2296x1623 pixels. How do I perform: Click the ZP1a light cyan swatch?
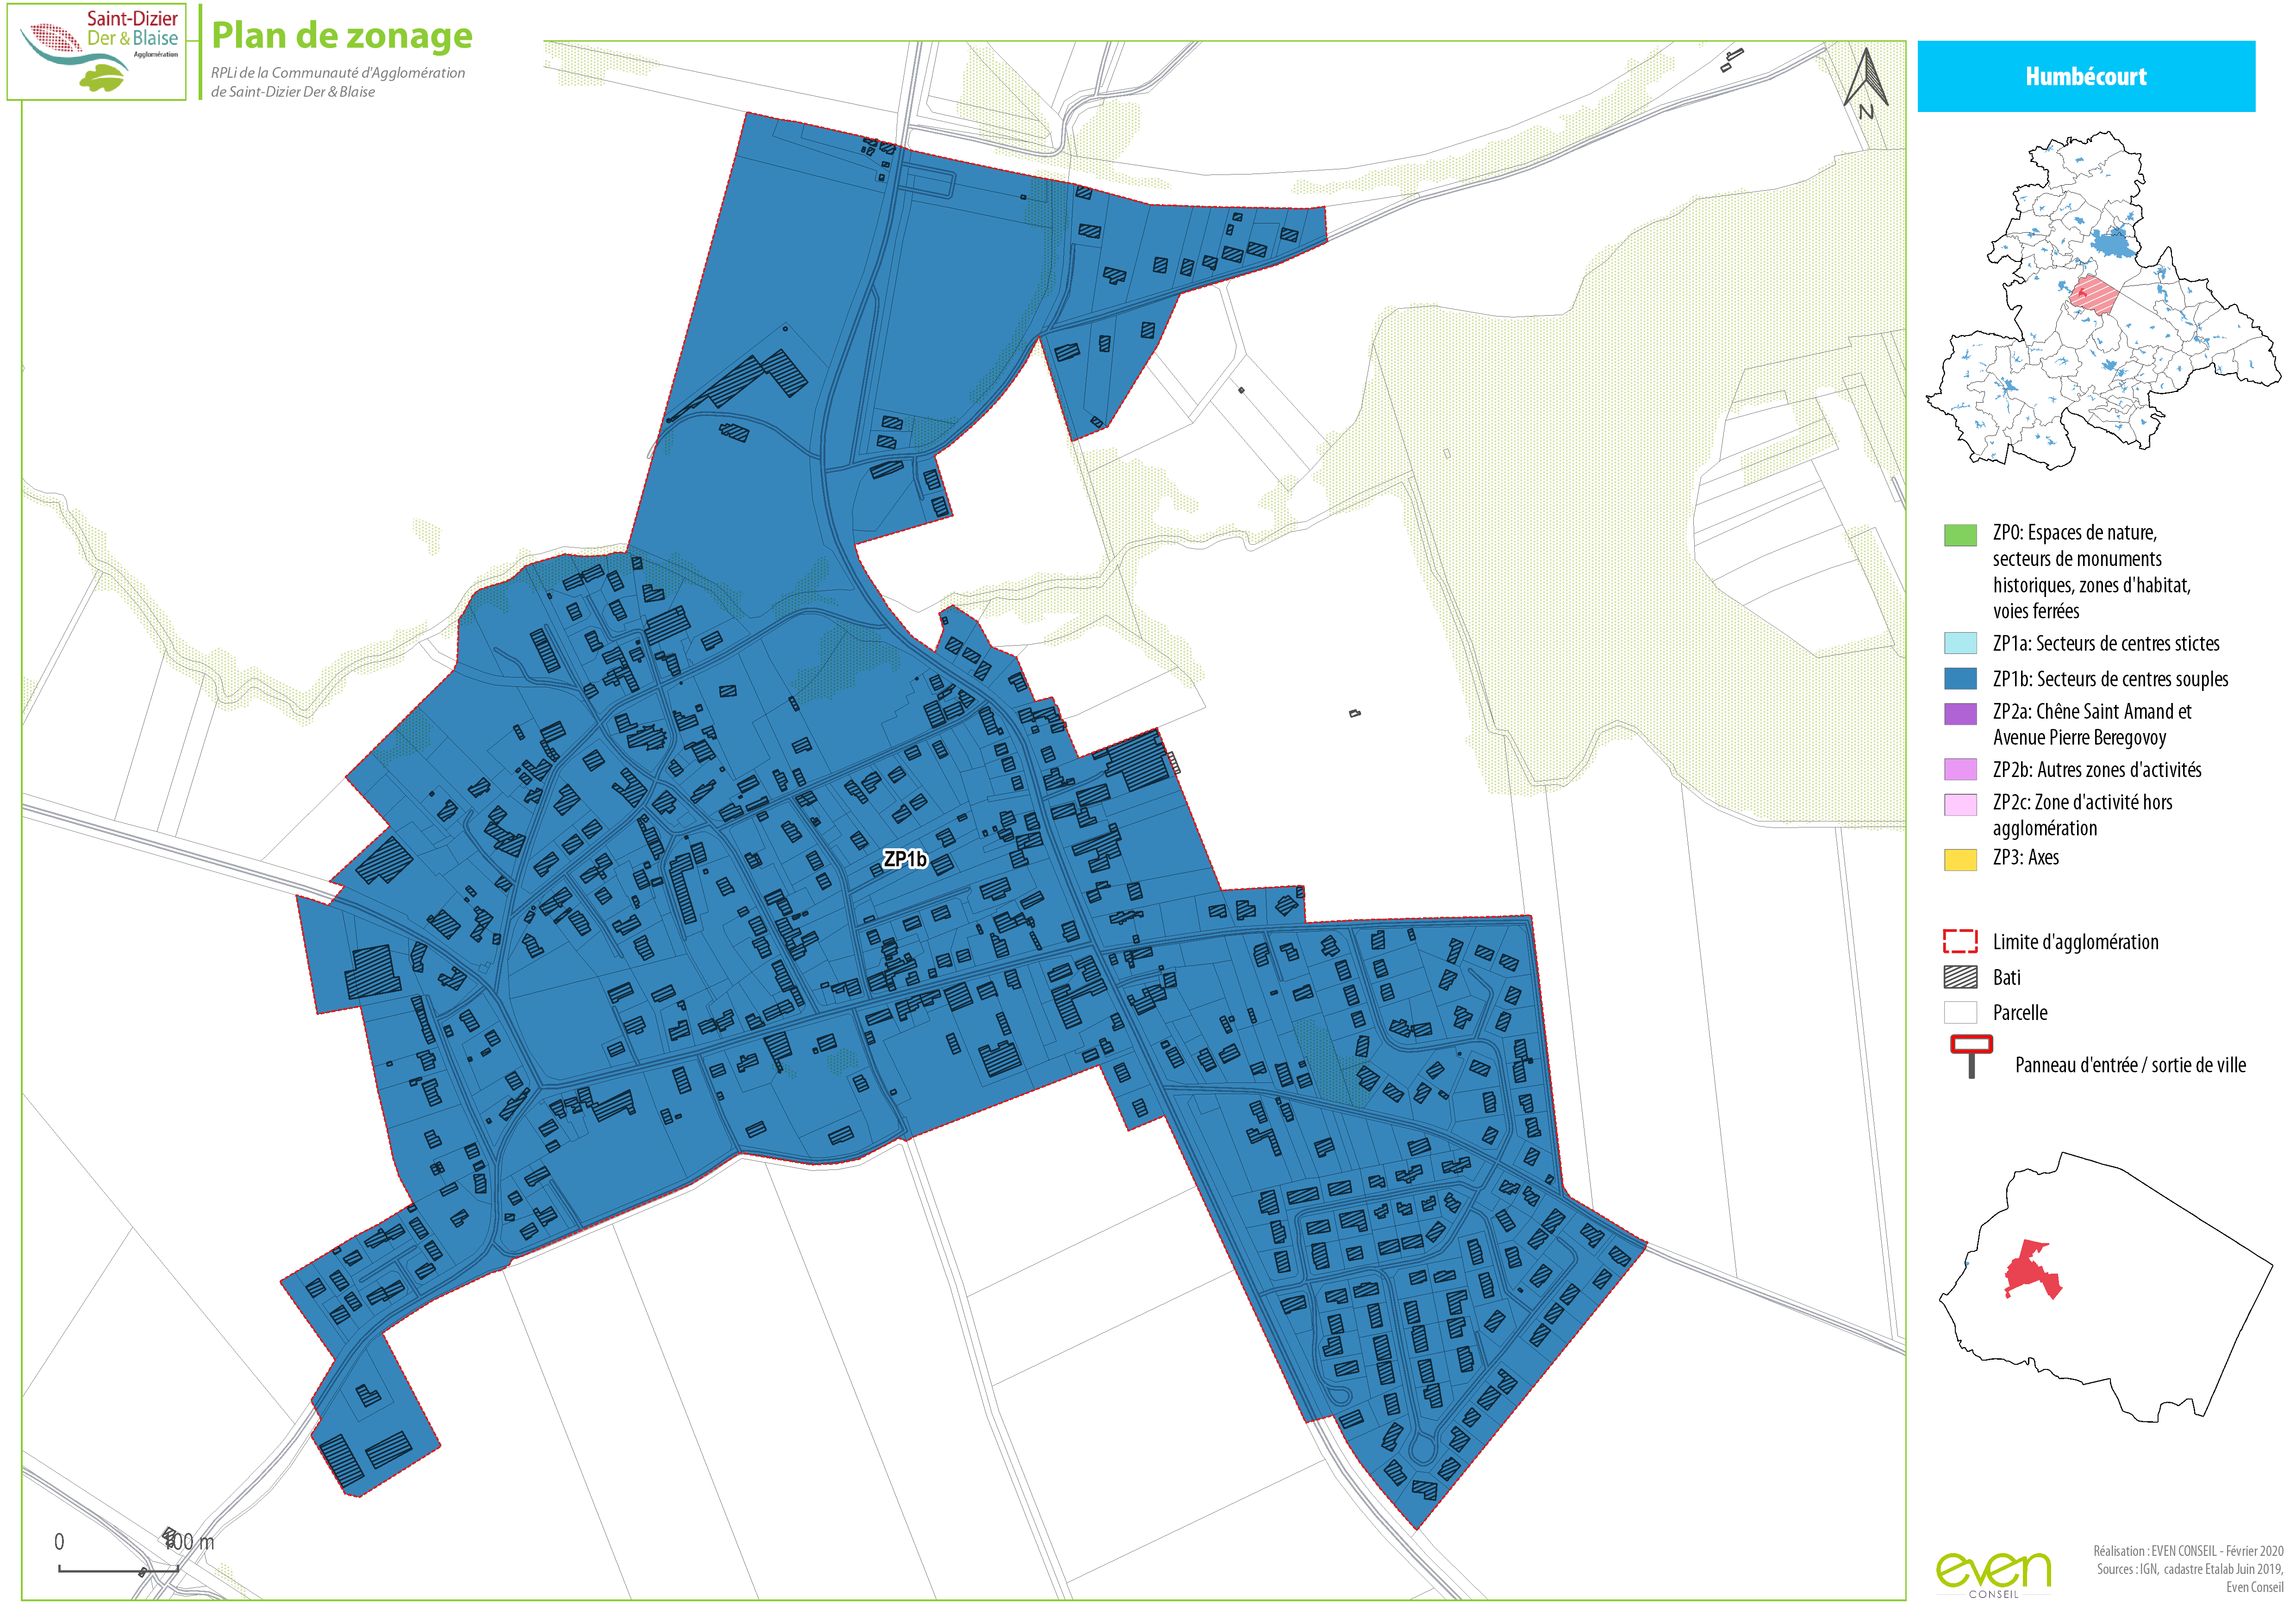pos(1960,643)
